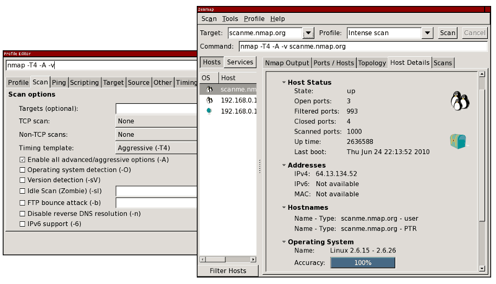Click the large penguins OS icon in Host Details
Image resolution: width=496 pixels, height=284 pixels.
(460, 101)
